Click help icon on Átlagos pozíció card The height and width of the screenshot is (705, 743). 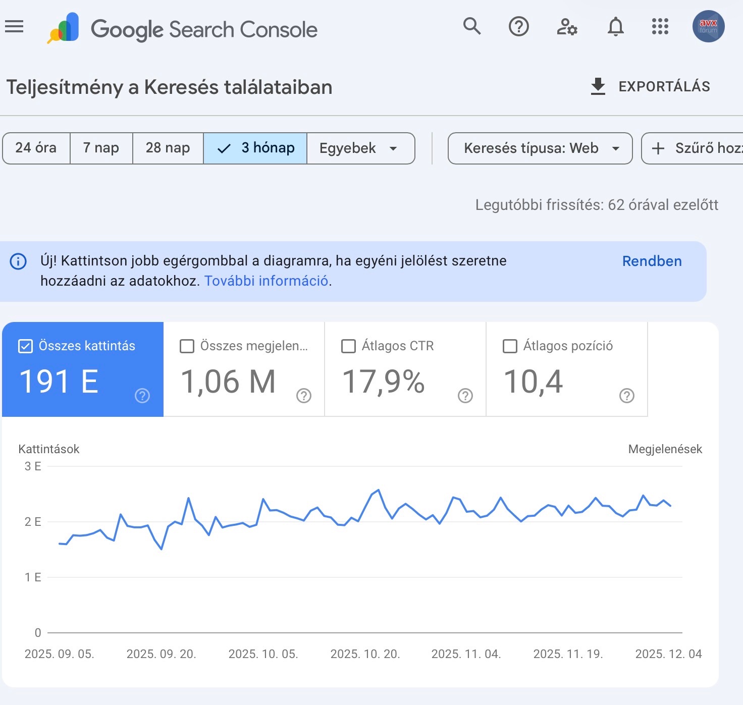tap(626, 396)
